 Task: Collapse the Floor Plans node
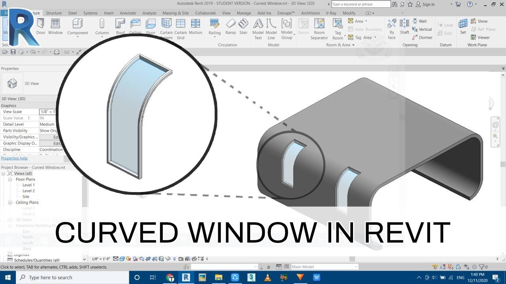[10, 179]
